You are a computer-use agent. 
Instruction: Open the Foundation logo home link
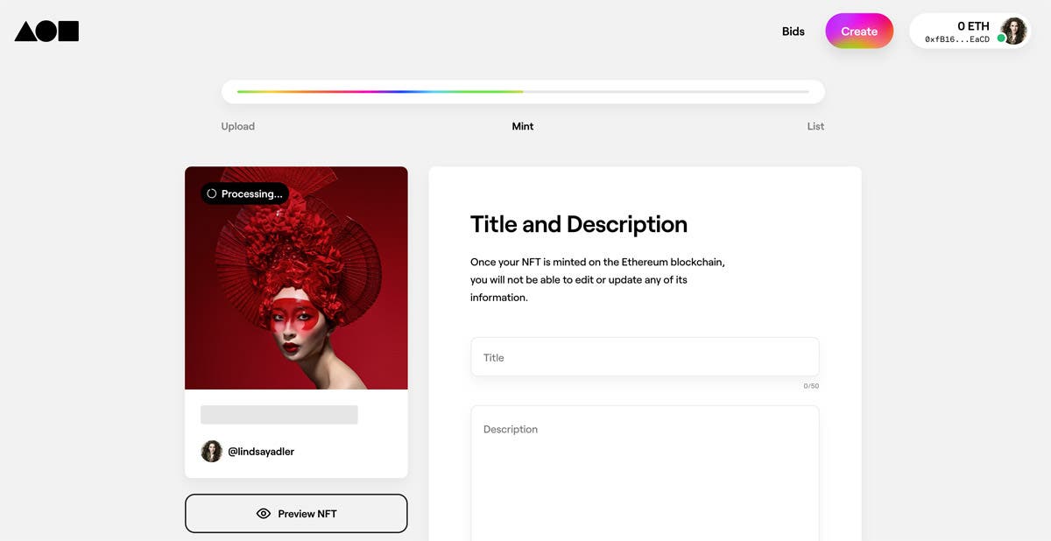point(46,32)
